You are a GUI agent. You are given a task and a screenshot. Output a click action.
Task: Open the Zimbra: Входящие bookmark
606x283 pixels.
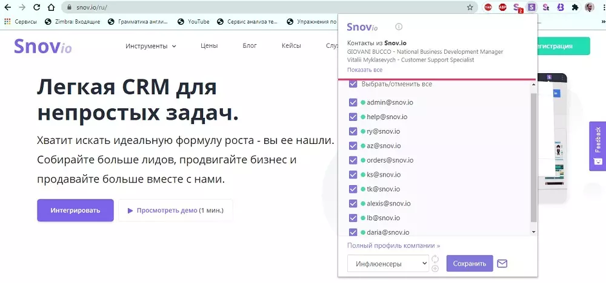click(x=73, y=22)
